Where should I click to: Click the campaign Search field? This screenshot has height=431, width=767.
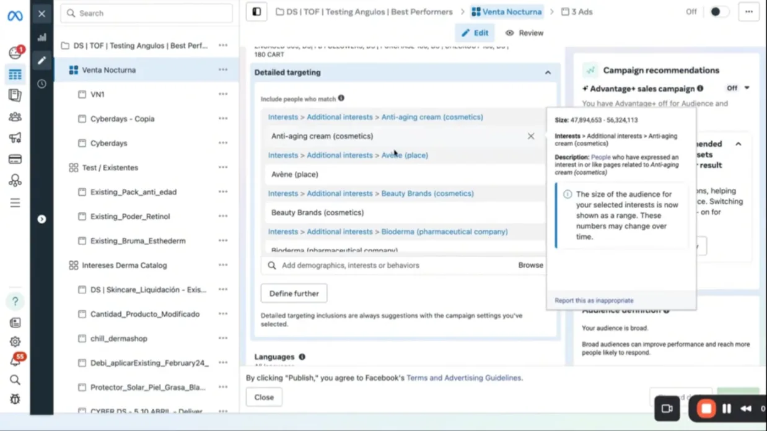[x=147, y=13]
